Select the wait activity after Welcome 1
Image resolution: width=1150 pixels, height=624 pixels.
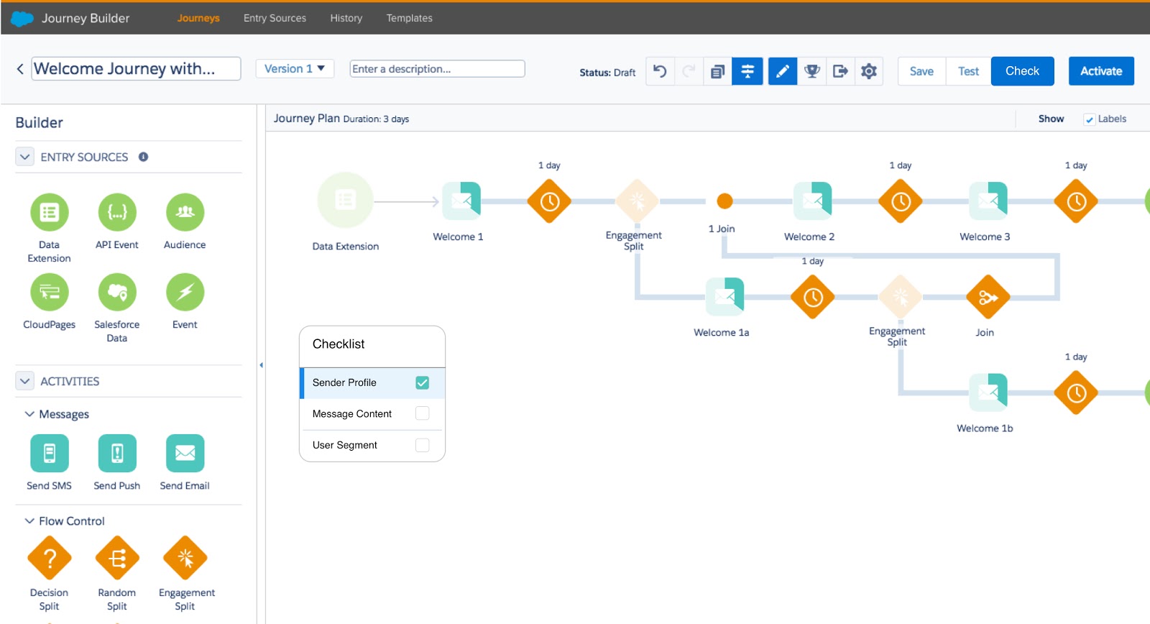(x=549, y=201)
